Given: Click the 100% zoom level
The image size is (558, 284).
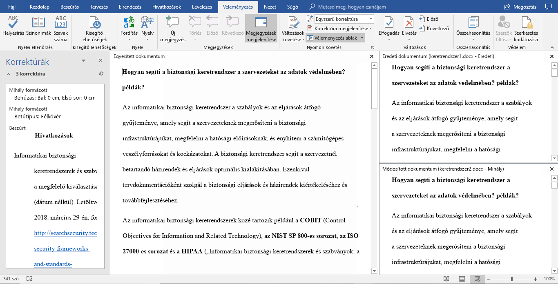Looking at the screenshot, I should [549, 279].
